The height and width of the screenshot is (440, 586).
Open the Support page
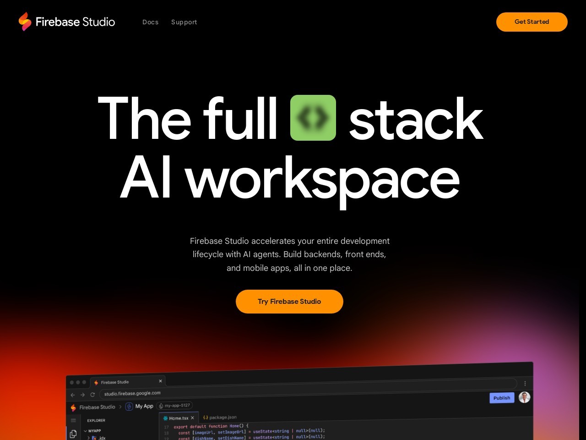point(184,22)
